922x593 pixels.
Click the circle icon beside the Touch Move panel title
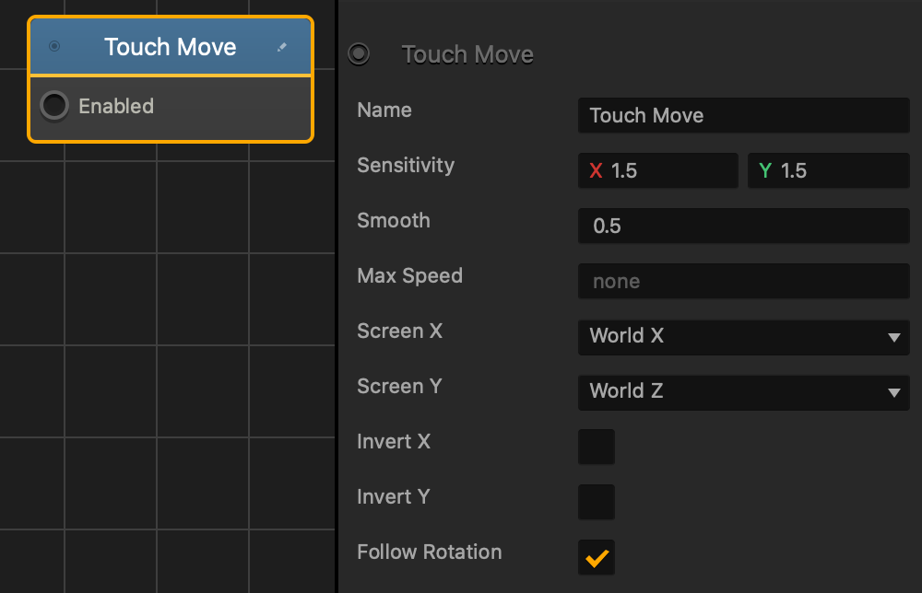[x=359, y=54]
